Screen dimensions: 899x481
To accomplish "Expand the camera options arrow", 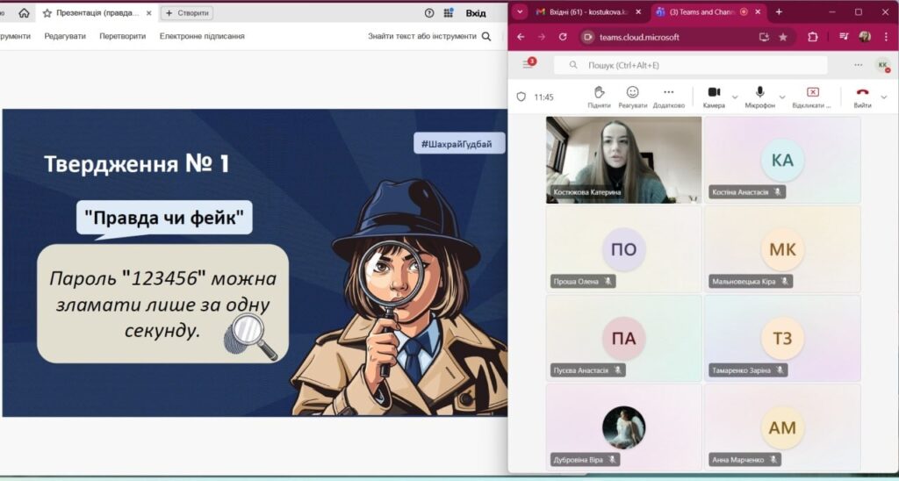I will [x=735, y=97].
